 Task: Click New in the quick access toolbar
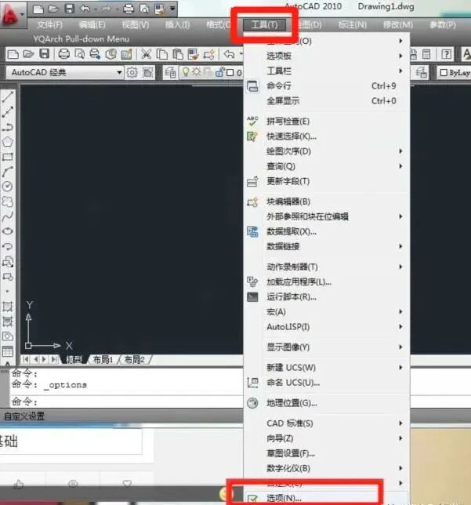(38, 9)
